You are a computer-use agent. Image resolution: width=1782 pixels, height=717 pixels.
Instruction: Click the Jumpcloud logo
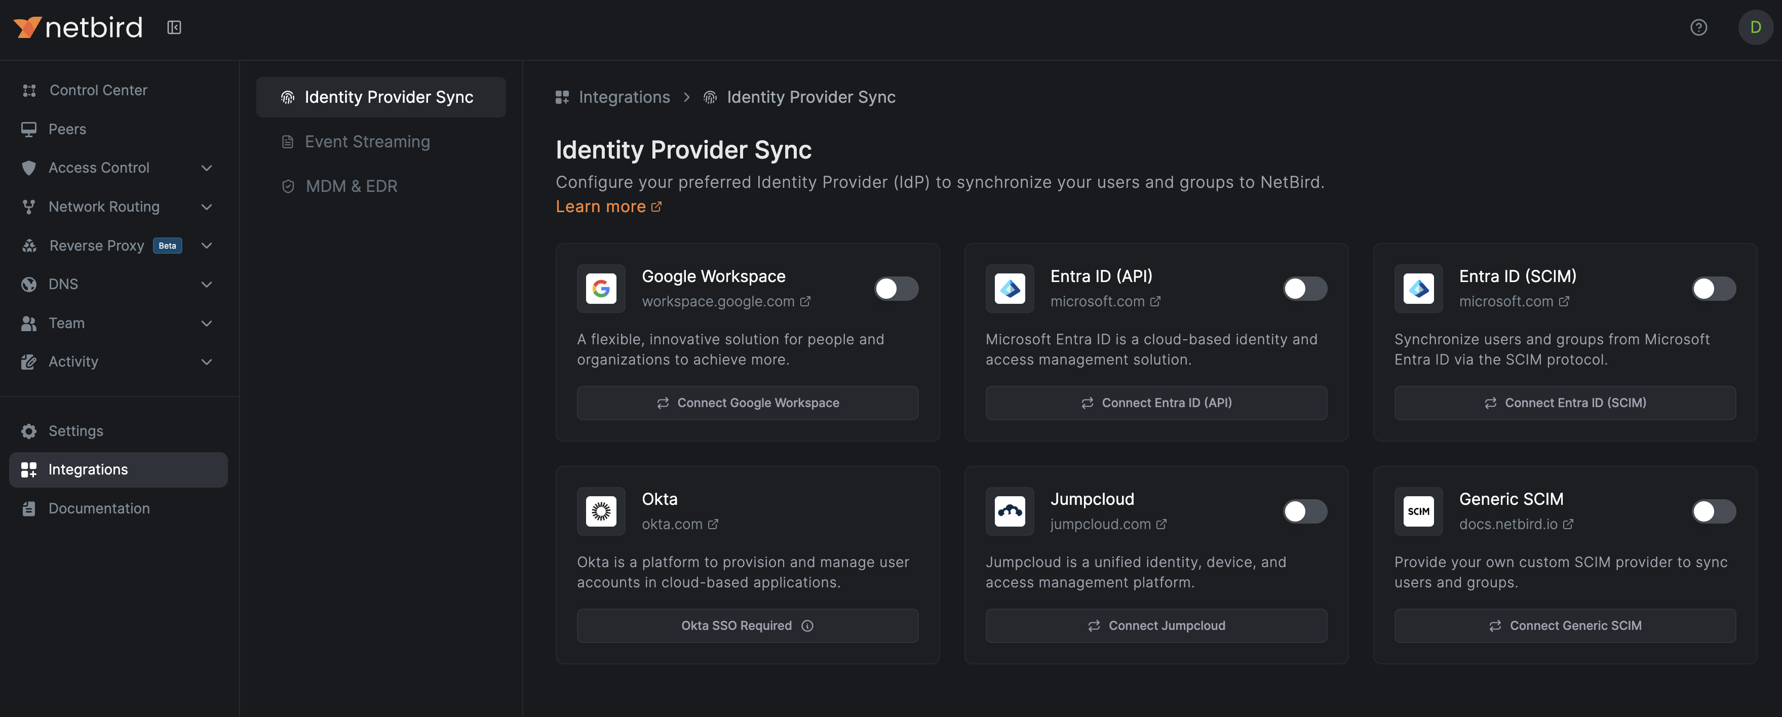[1010, 511]
